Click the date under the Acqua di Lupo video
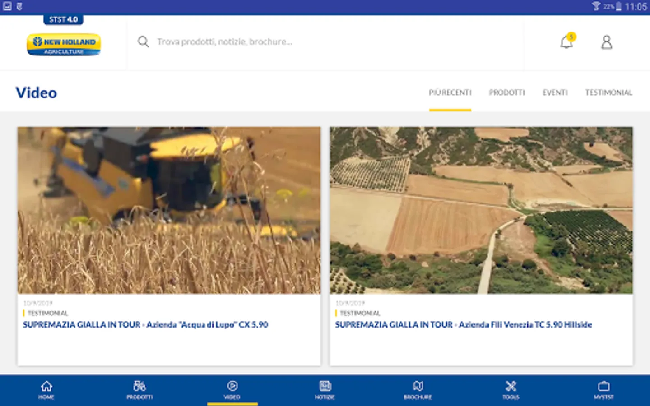Image resolution: width=650 pixels, height=406 pixels. pyautogui.click(x=38, y=303)
